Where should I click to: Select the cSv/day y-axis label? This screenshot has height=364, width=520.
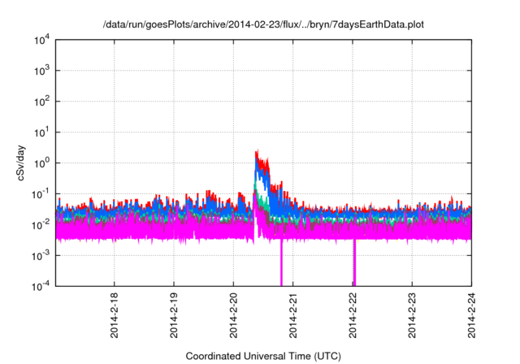[21, 162]
